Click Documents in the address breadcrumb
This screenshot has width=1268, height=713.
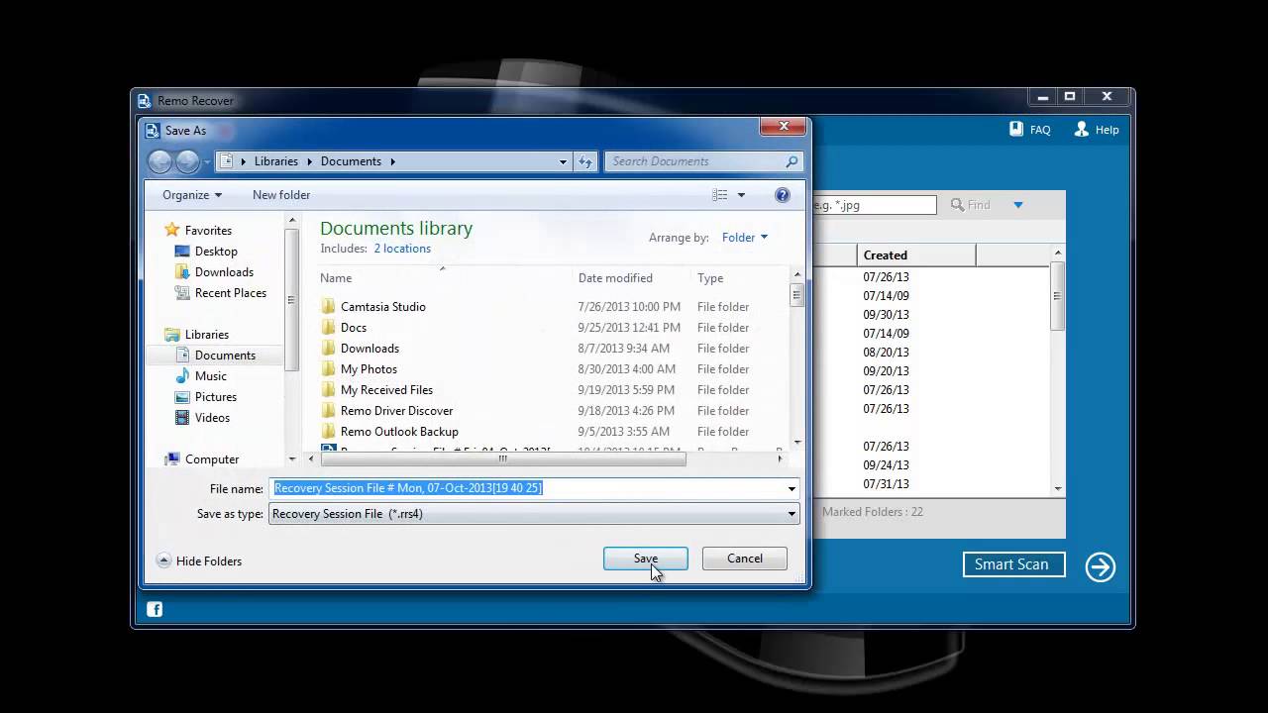pos(351,161)
